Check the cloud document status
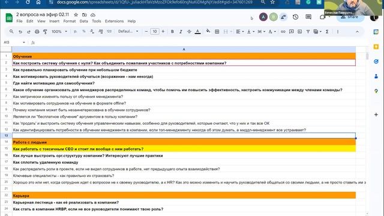The height and width of the screenshot is (216, 384). 93,15
